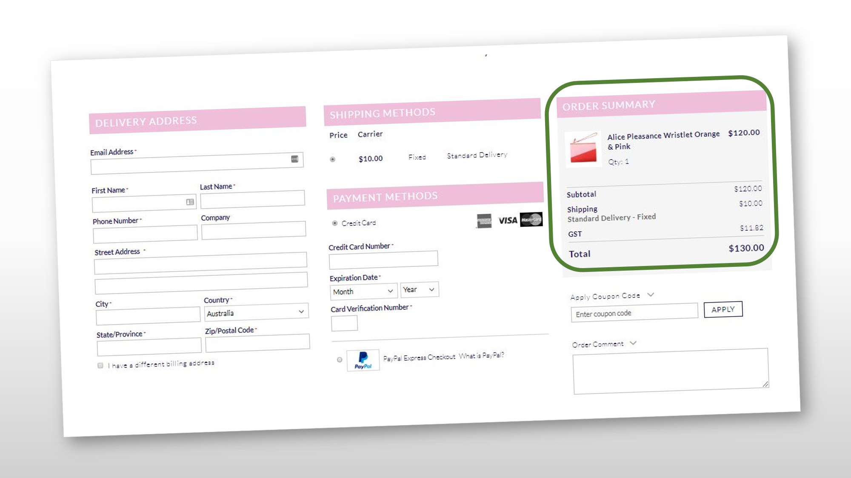Click the PayPal logo
The image size is (851, 478).
(363, 360)
